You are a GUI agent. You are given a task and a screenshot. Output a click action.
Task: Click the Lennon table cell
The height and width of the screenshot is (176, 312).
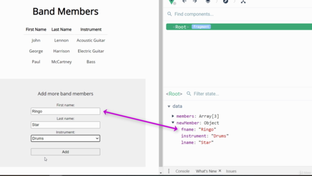point(61,40)
